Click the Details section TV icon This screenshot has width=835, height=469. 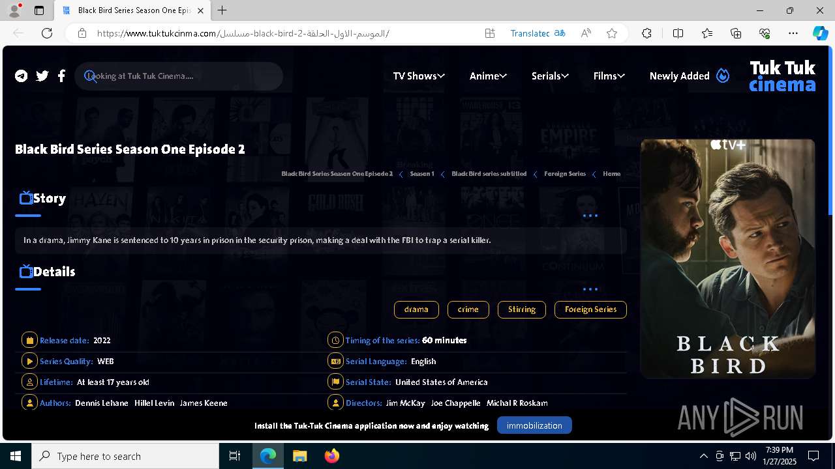[x=26, y=271]
